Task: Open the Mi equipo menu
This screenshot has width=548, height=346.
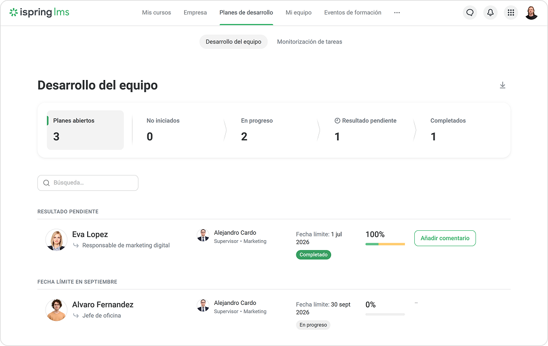Action: click(x=299, y=13)
